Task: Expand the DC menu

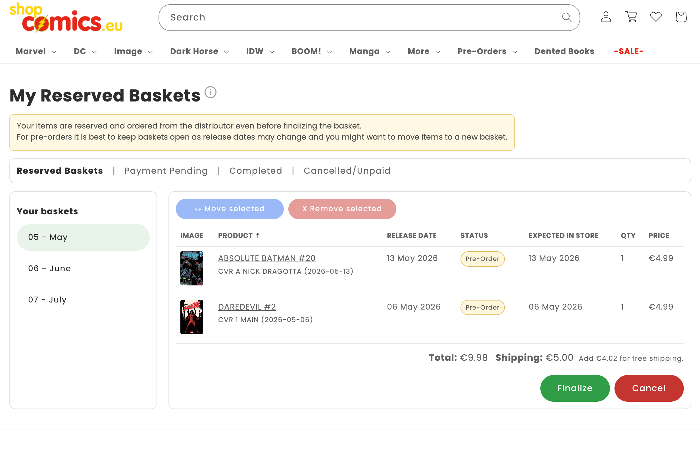Action: [x=85, y=51]
